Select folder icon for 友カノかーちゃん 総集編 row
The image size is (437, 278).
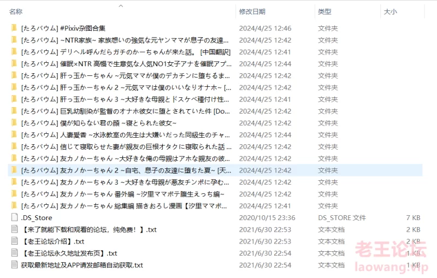coord(14,205)
